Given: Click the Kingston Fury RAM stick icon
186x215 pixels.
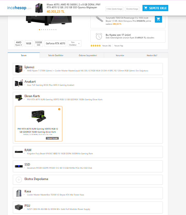Looking at the screenshot, I should [19, 152].
